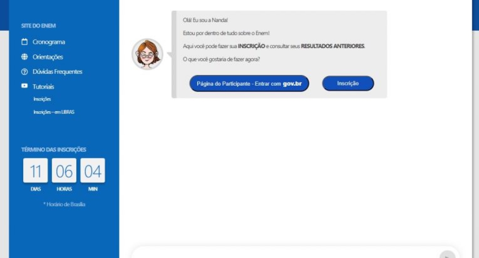Open the Tutoriais menu item
The width and height of the screenshot is (479, 258).
pyautogui.click(x=43, y=87)
